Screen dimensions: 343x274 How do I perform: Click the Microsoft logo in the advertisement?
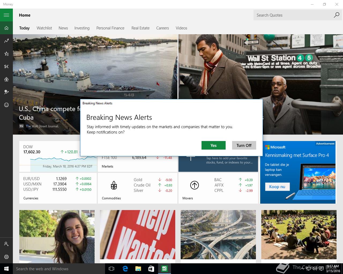275,147
